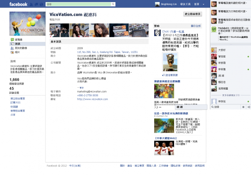Click the 開發人員 developers link in the footer
This screenshot has width=251, height=175.
pos(151,166)
